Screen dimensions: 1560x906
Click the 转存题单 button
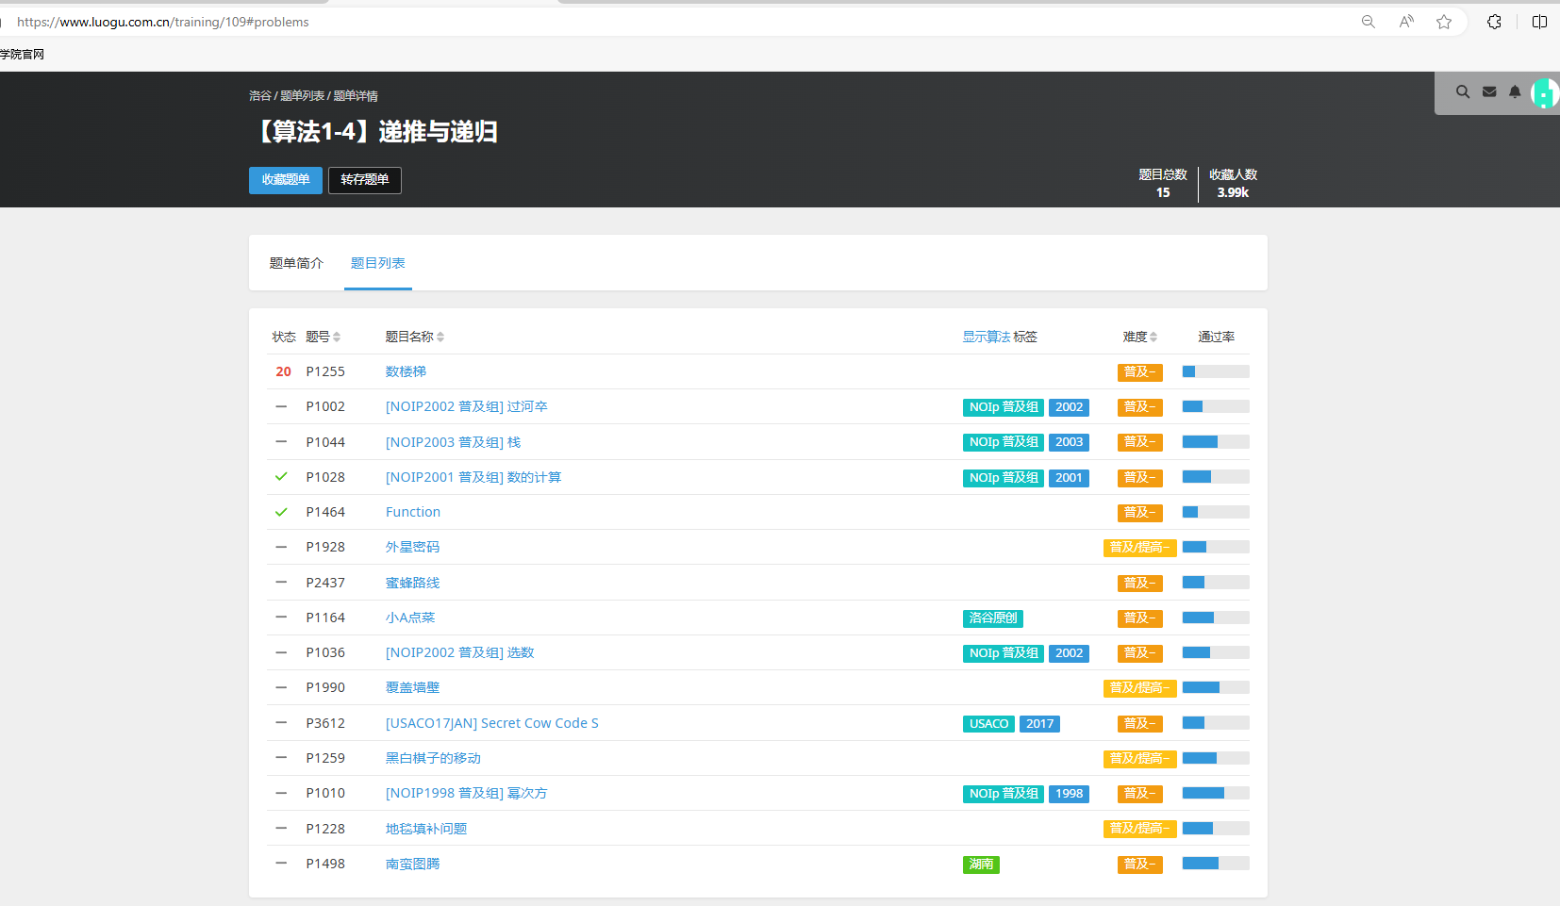point(365,180)
